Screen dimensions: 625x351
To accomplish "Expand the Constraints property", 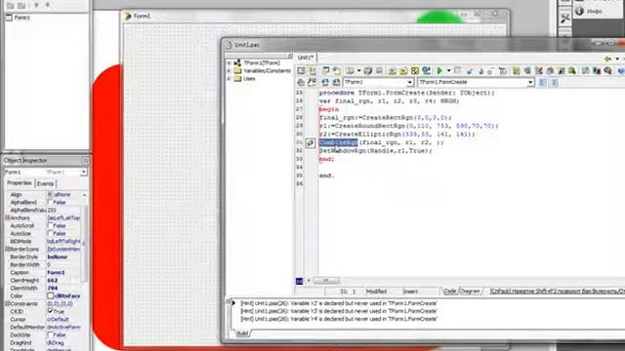I will point(7,303).
